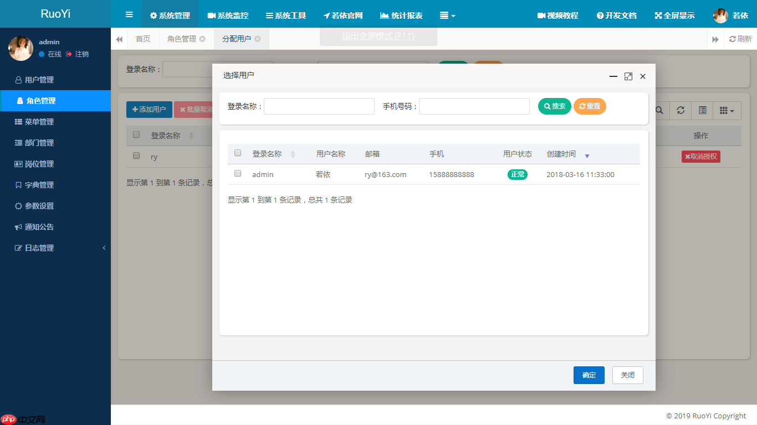The width and height of the screenshot is (757, 425).
Task: Click the search magnifier icon on the toolbar
Action: click(659, 110)
